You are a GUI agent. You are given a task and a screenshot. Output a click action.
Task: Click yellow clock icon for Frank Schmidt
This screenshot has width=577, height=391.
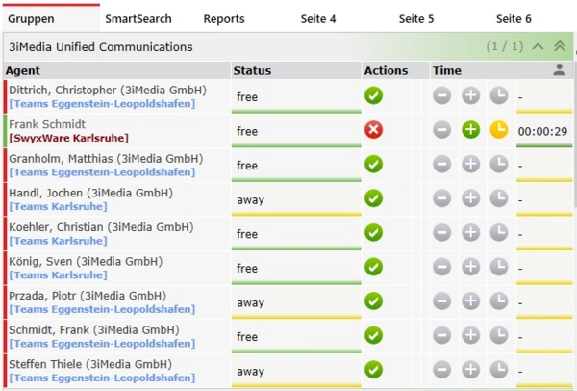[x=499, y=130]
